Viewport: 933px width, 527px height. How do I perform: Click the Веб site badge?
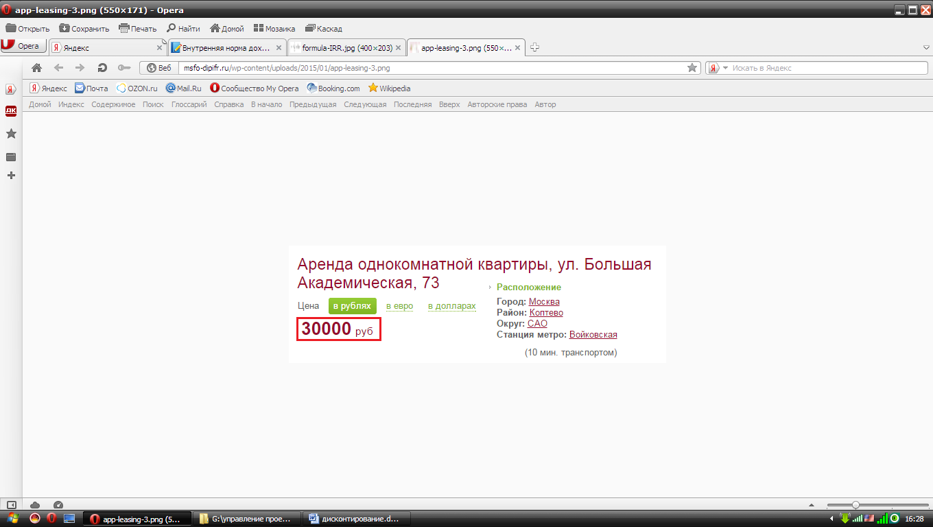click(159, 68)
